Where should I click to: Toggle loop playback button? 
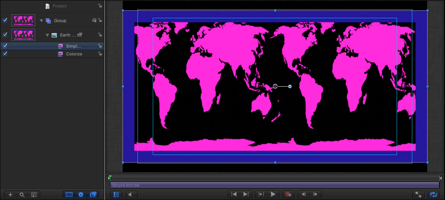pos(433,194)
